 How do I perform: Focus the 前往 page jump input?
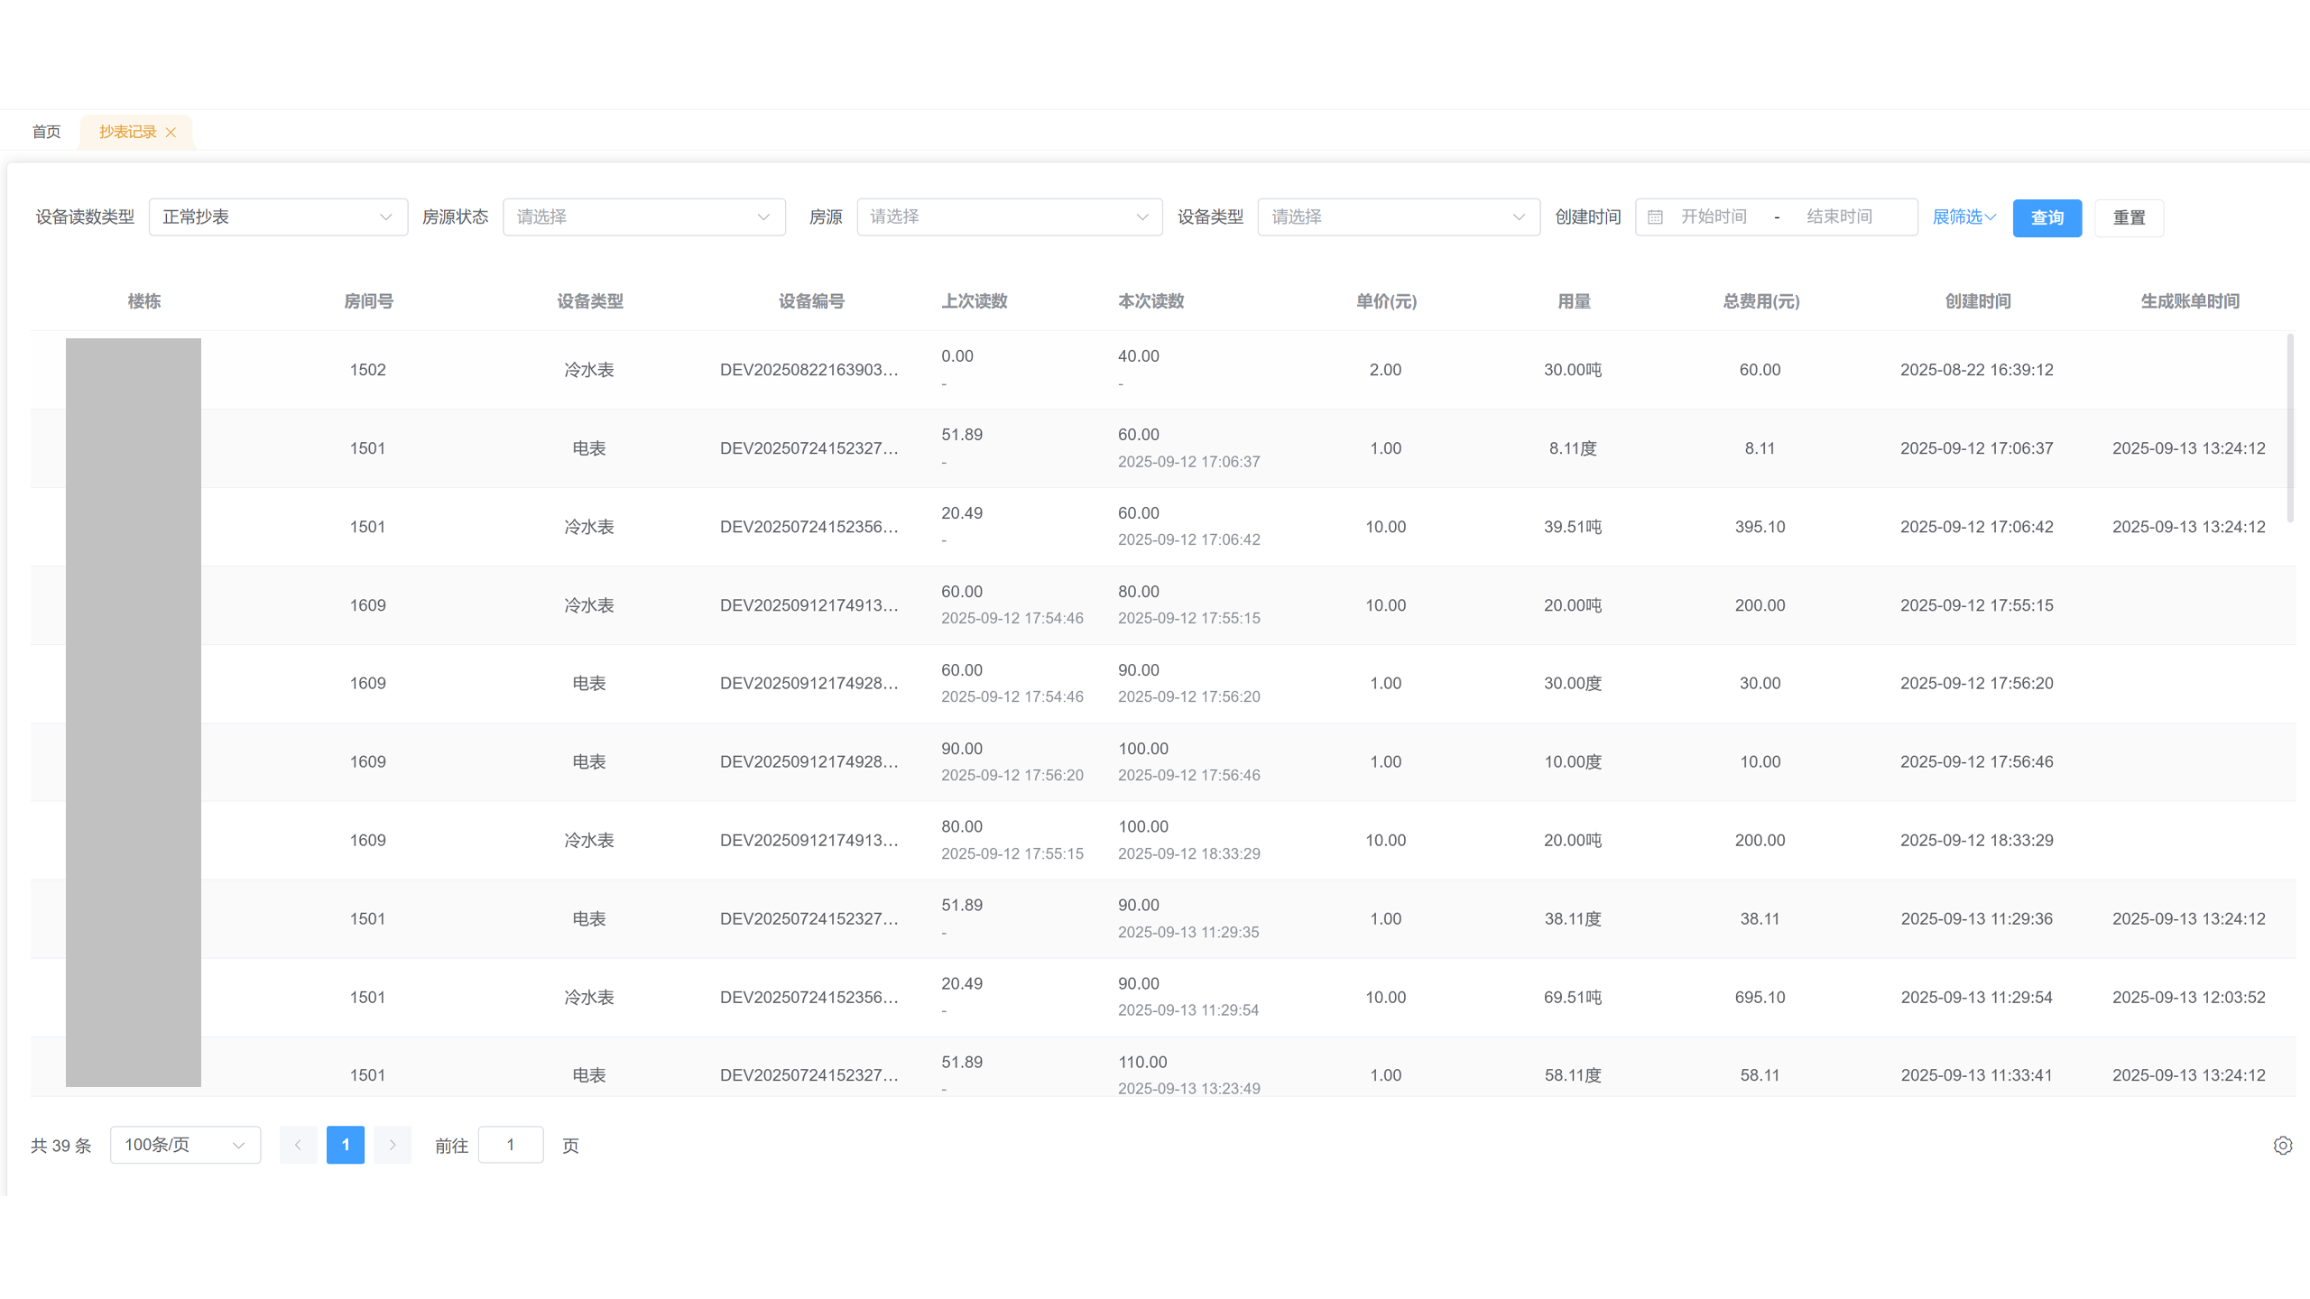[510, 1145]
